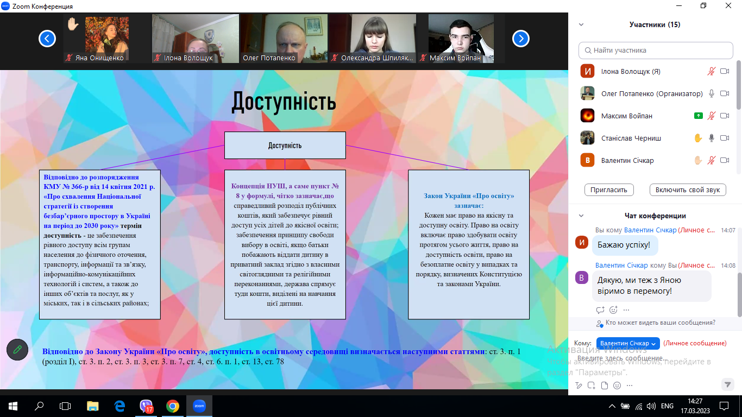Click the Zoom icon on the taskbar
Screen dimensions: 742x417
pyautogui.click(x=199, y=406)
